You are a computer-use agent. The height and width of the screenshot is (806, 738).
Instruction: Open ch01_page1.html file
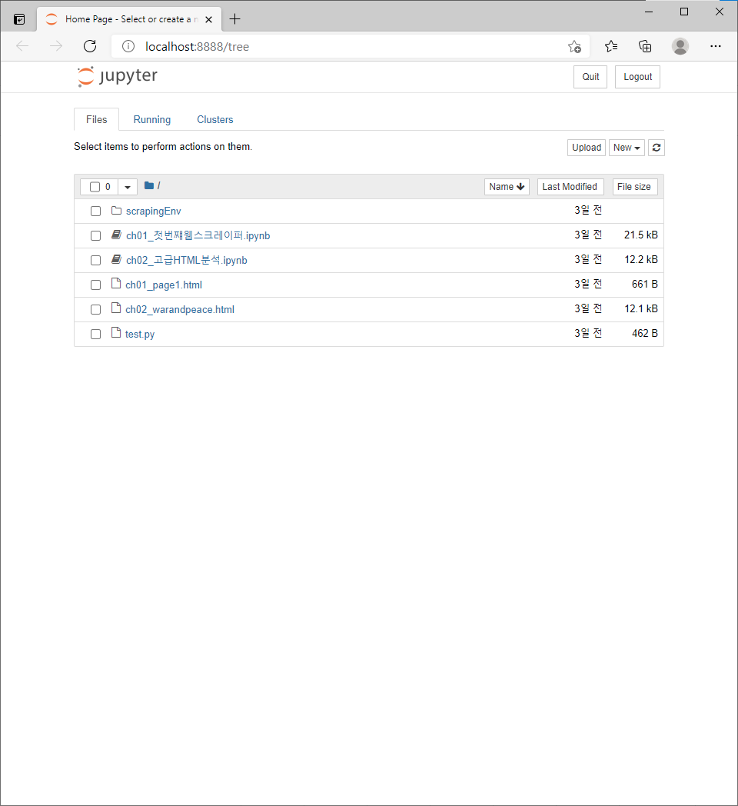pyautogui.click(x=164, y=285)
